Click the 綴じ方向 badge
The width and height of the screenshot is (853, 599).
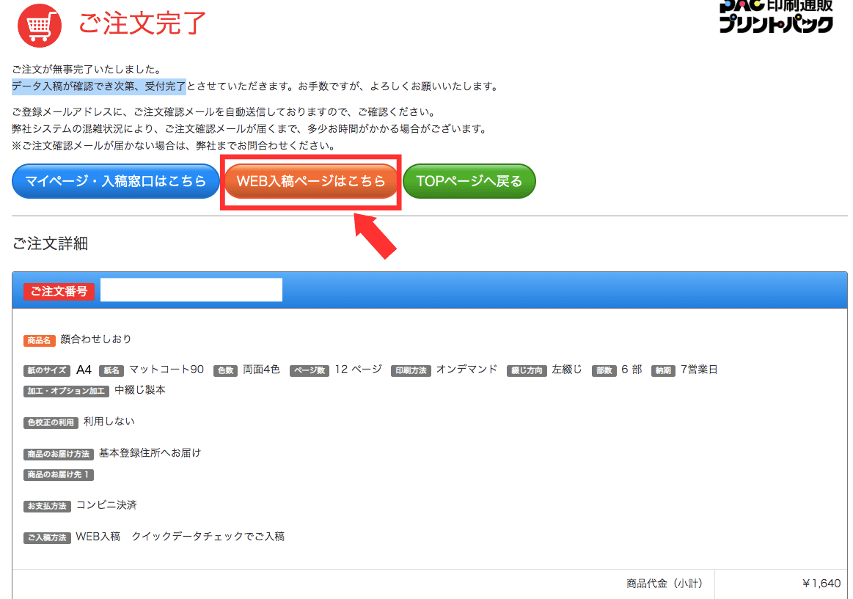point(527,371)
